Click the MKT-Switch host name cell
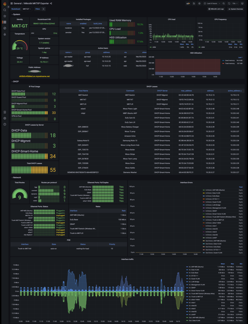Image resolution: width=248 pixels, height=324 pixels. (x=83, y=95)
